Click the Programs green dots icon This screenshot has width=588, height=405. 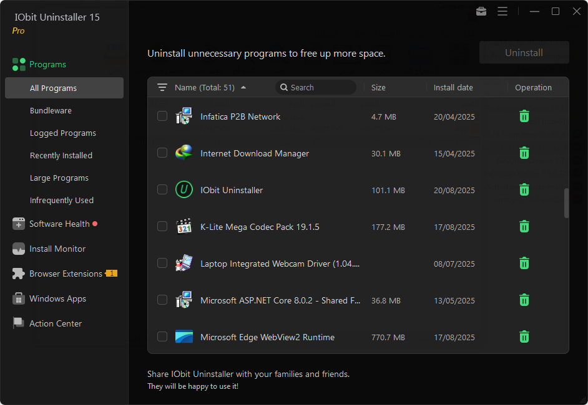point(19,64)
